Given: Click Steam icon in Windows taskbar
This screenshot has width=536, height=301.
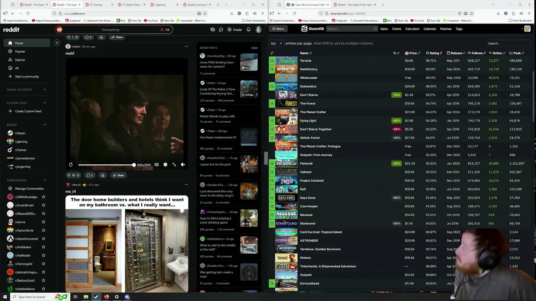Looking at the screenshot, I should point(96,297).
